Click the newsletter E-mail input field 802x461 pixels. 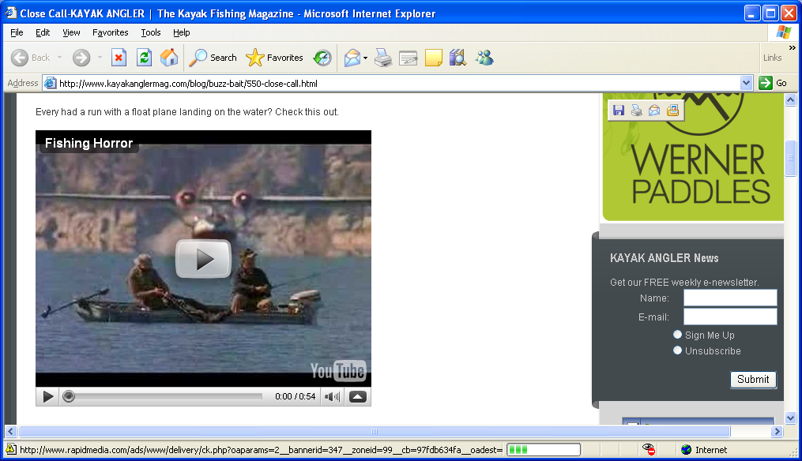729,317
